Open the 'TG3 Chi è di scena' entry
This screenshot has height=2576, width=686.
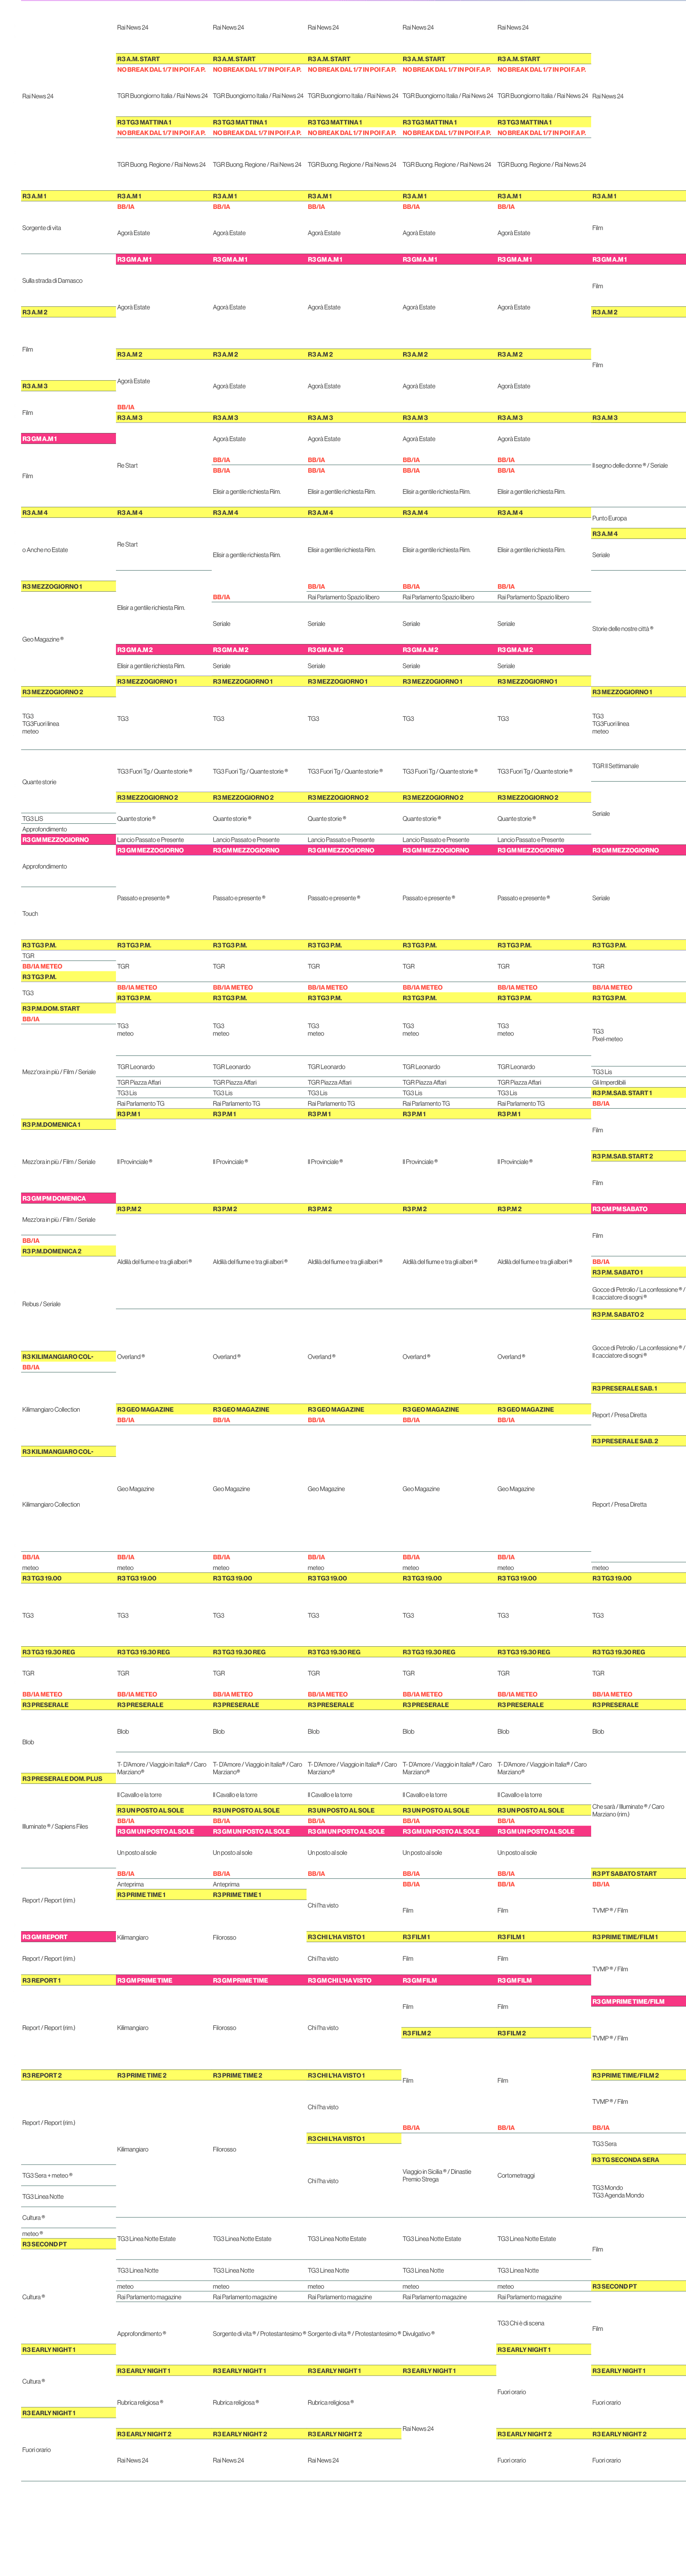coord(520,2323)
